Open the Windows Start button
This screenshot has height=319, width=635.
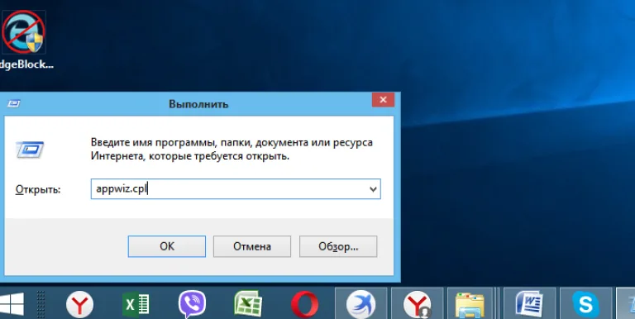click(x=12, y=304)
